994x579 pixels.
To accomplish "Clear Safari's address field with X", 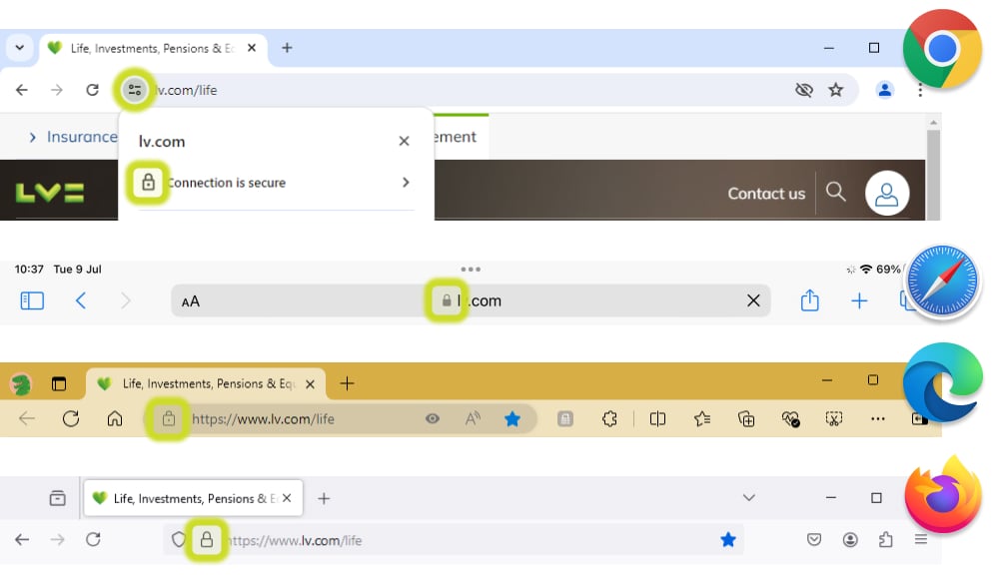I will (x=753, y=300).
